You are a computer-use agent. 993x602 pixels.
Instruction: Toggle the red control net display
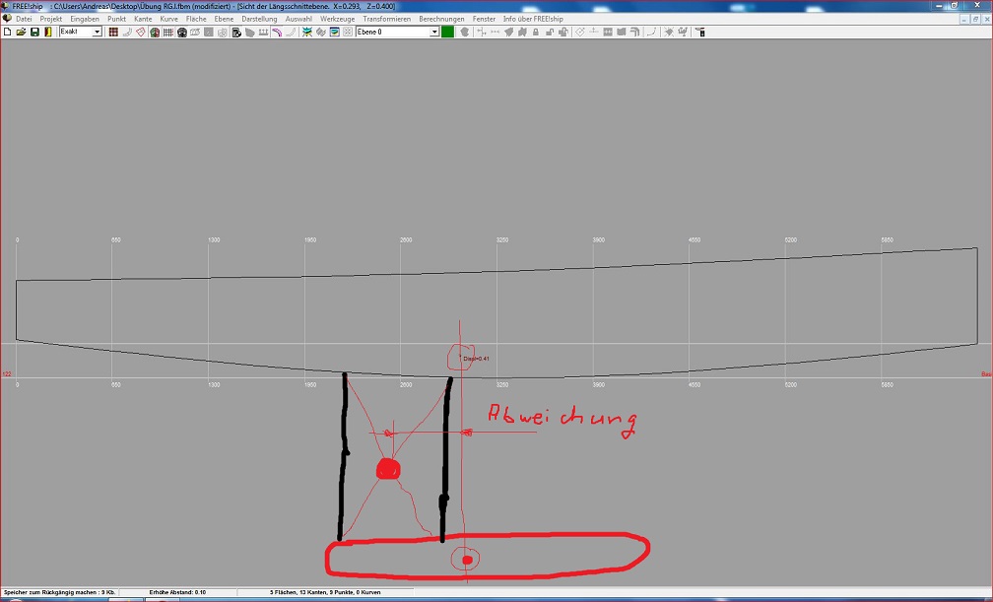click(113, 33)
